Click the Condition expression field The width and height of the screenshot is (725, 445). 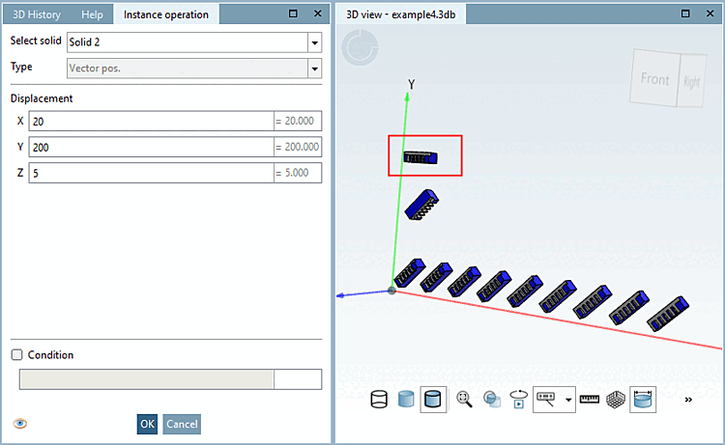click(x=147, y=379)
